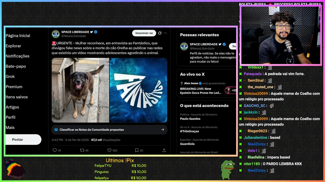Open the @NewsLiberdade handle on the post

(x=74, y=36)
